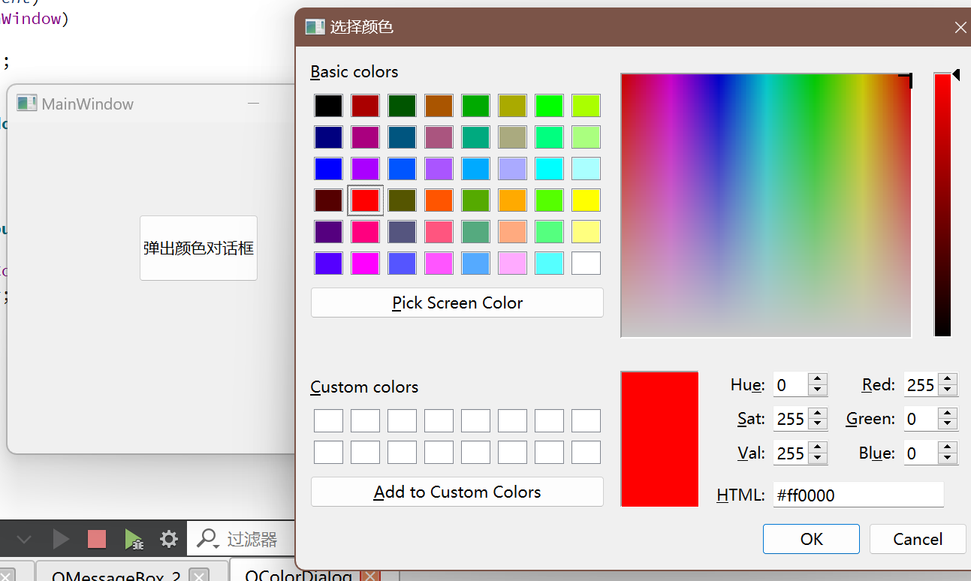Viewport: 971px width, 581px height.
Task: Decrease the Sat value with down arrow
Action: click(x=818, y=424)
